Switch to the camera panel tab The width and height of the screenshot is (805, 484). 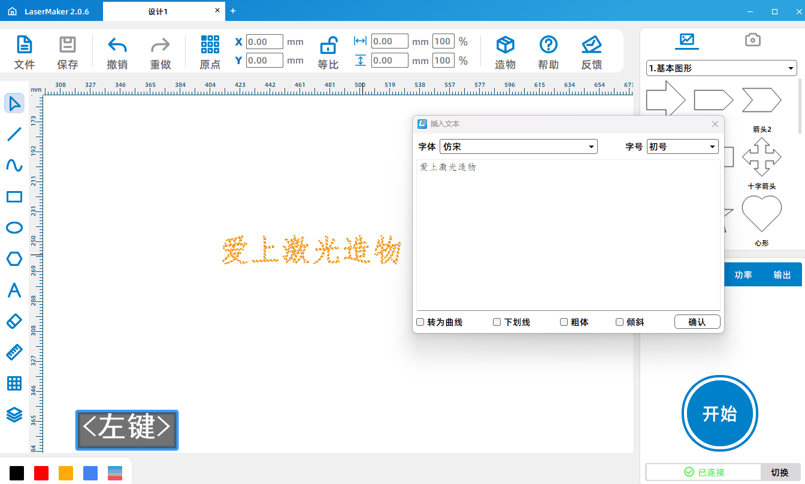tap(752, 40)
